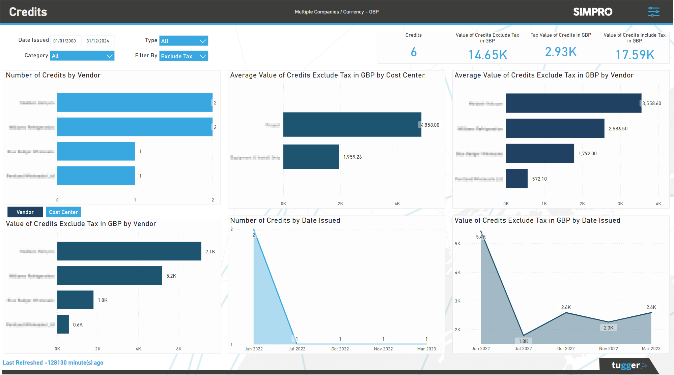
Task: Switch to the Cost Center view
Action: [x=63, y=212]
